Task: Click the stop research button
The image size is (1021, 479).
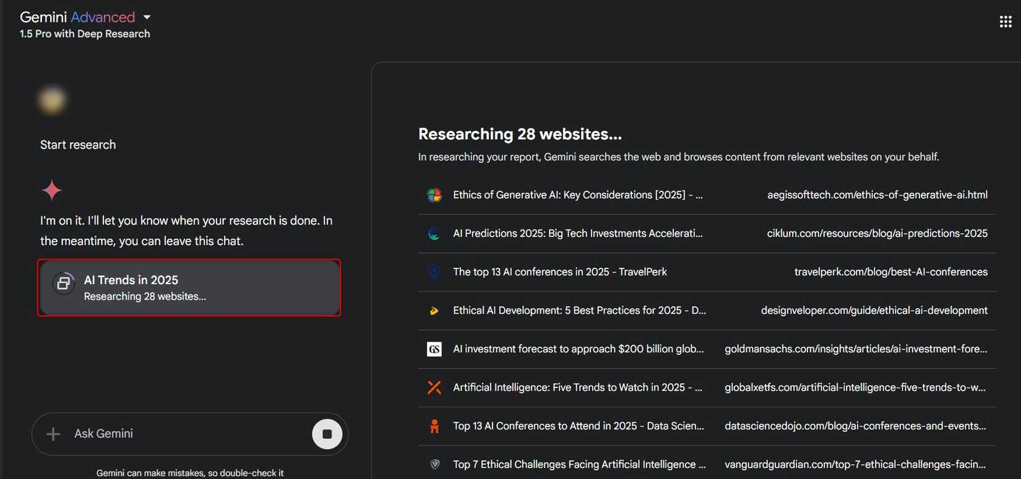Action: point(327,434)
